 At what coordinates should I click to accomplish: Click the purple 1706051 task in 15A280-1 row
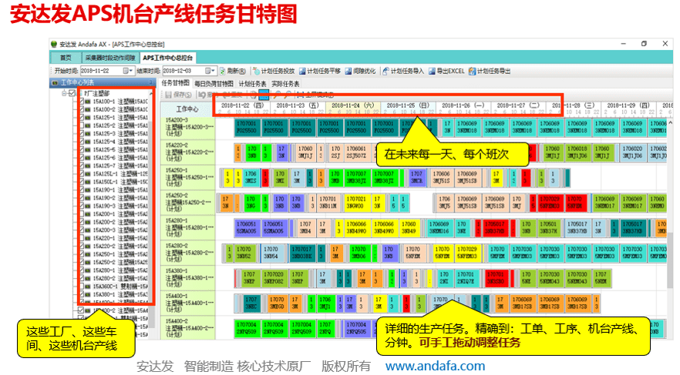(x=247, y=228)
